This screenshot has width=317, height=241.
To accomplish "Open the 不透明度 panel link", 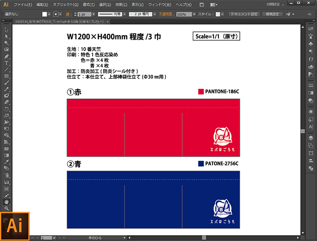I will point(166,14).
